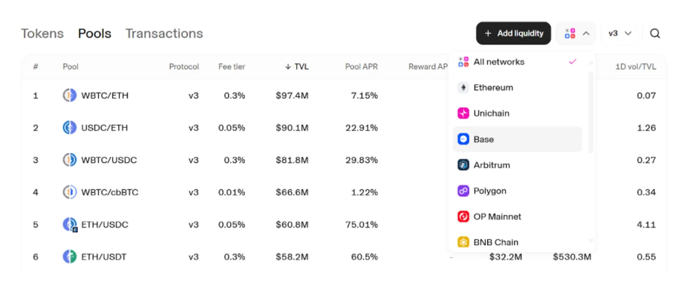Select BNB Chain network option

(x=517, y=242)
